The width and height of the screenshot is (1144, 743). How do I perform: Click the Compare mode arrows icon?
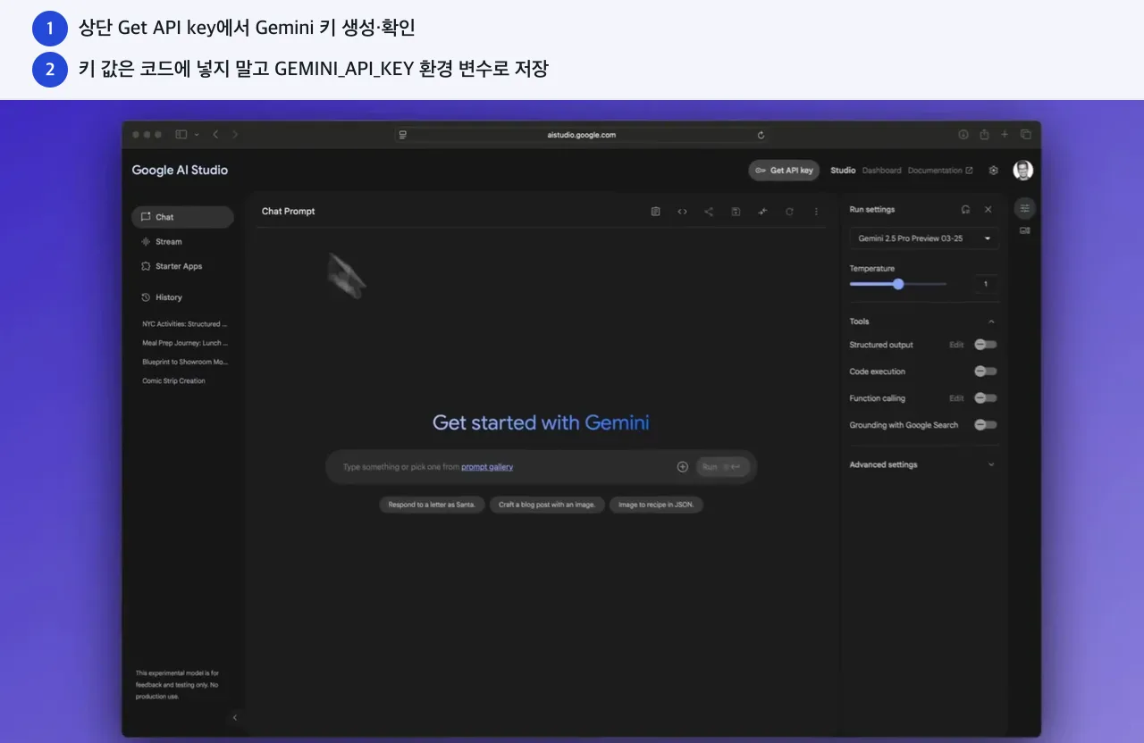762,212
